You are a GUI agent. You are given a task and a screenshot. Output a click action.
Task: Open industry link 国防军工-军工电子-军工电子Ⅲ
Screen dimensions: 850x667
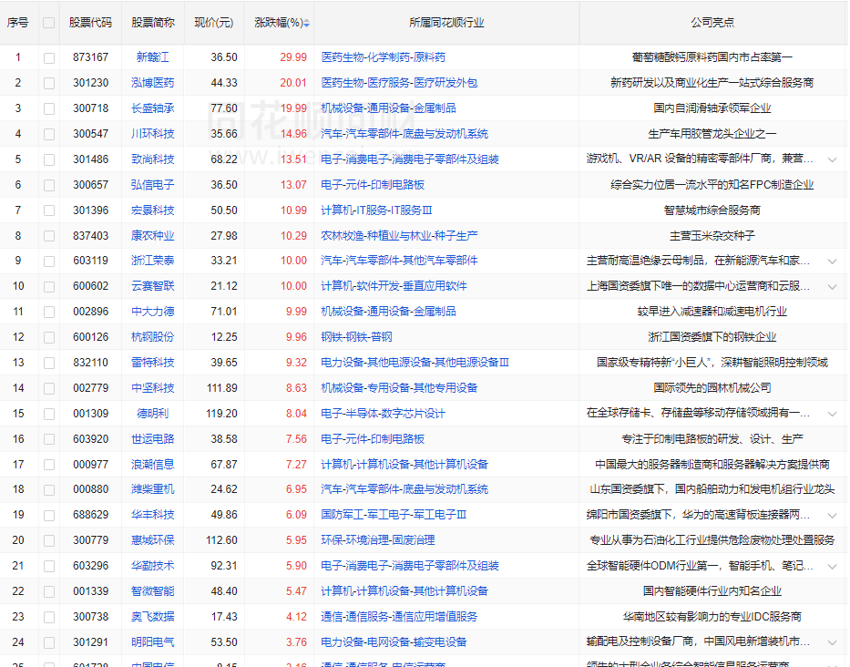tap(394, 515)
